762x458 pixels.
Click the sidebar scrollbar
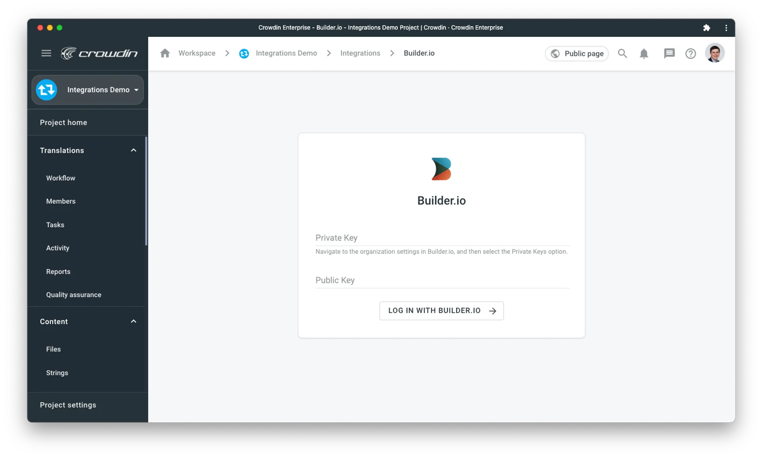146,191
